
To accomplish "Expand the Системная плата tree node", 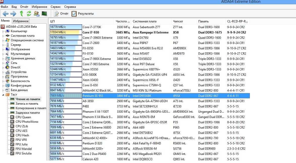I will 3,36.
